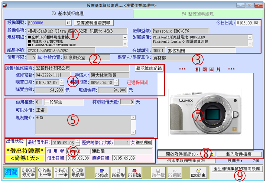The width and height of the screenshot is (266, 183).
Task: Click the F5 修改 edit button
Action: (x=102, y=173)
